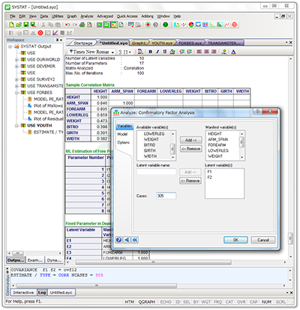The image size is (300, 310).
Task: Select WEIGHT in available variables list
Action: coord(151,139)
